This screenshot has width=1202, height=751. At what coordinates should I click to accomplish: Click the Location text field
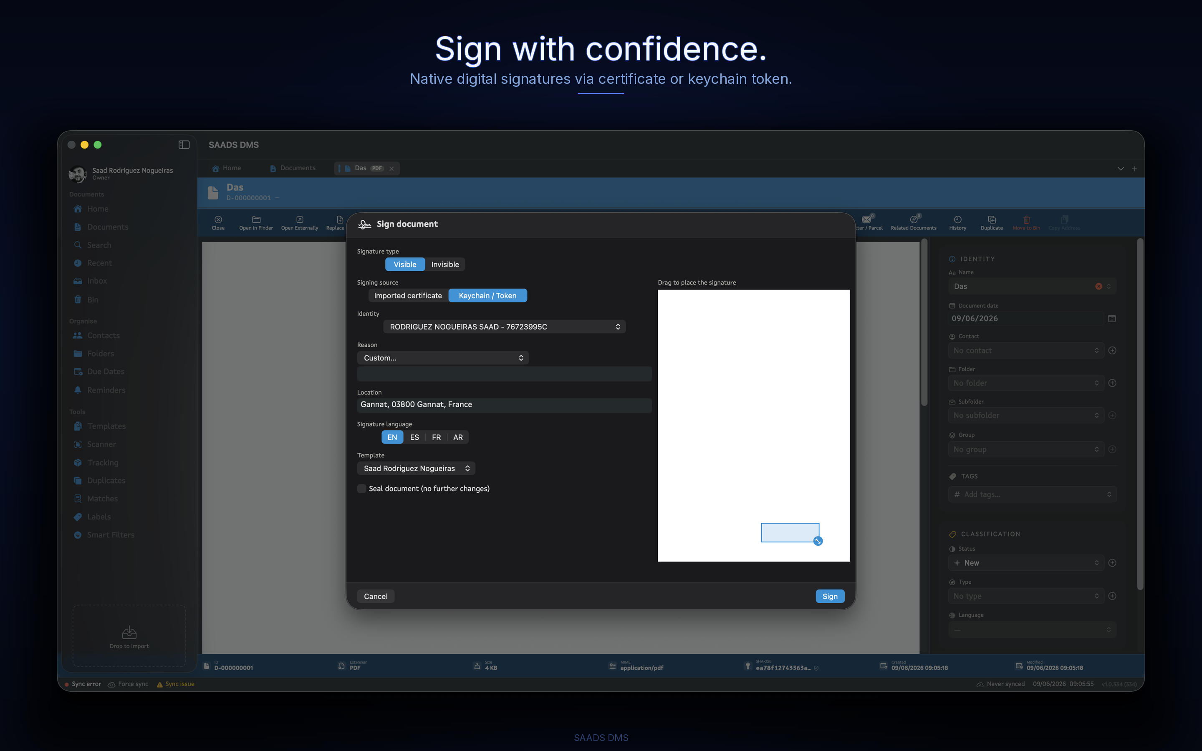[x=504, y=404]
